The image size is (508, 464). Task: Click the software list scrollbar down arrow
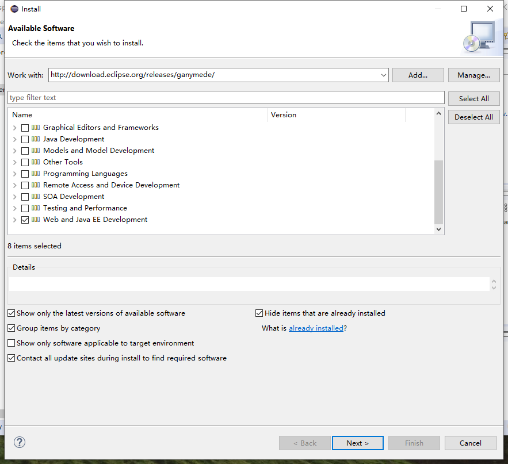click(438, 229)
